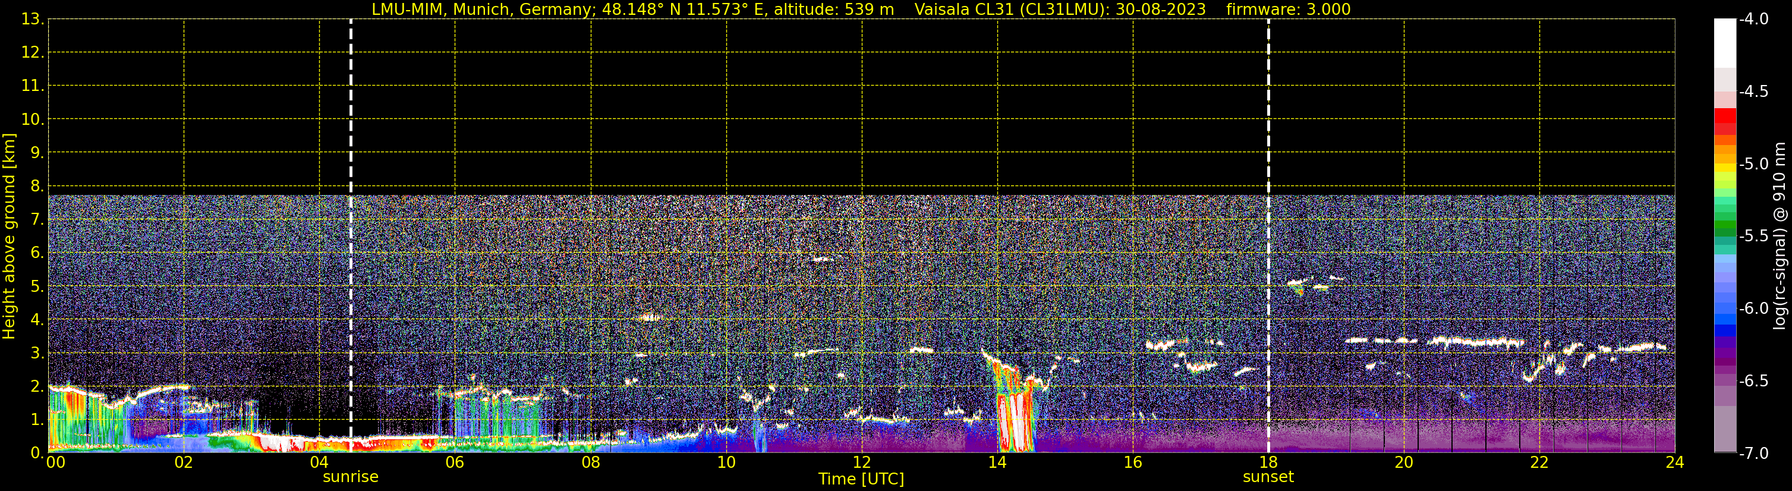Click the '-4.0' colorbar tick label

tap(1753, 20)
